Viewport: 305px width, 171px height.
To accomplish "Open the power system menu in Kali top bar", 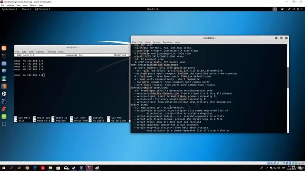I will click(x=299, y=9).
